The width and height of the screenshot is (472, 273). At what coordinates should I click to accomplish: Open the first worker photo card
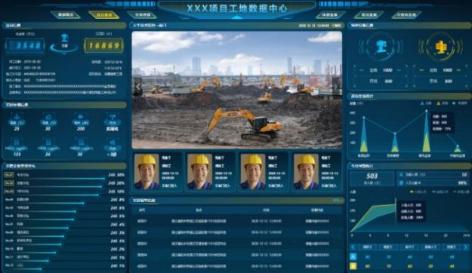[157, 172]
